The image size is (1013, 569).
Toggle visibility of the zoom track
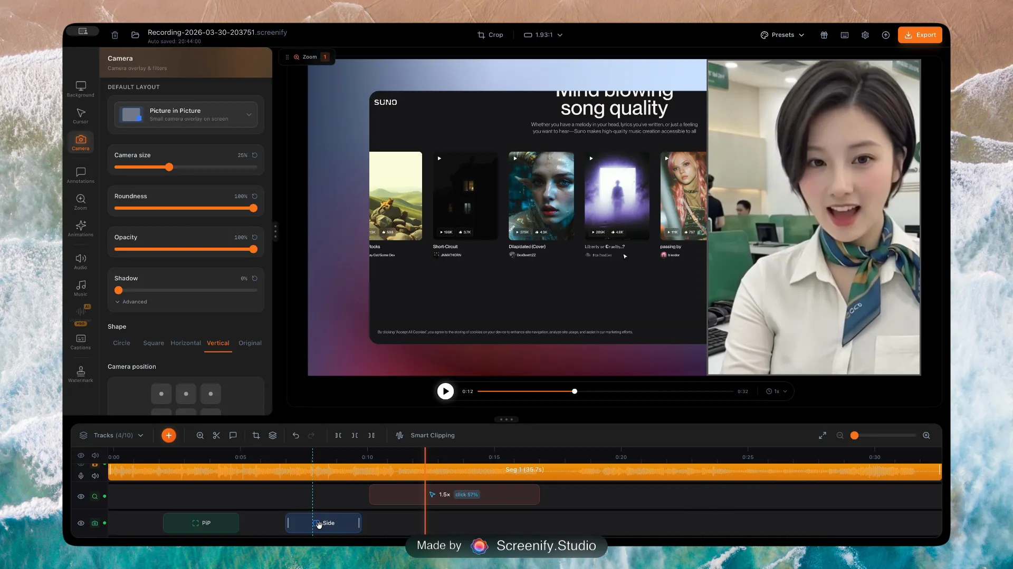click(x=81, y=496)
